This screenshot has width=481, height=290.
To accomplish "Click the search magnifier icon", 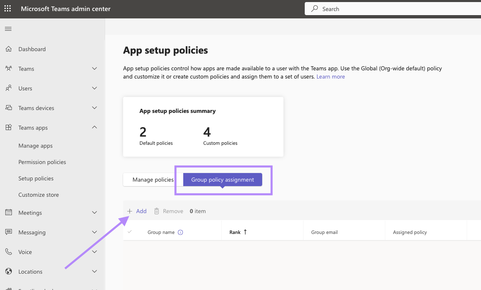I will (x=315, y=9).
